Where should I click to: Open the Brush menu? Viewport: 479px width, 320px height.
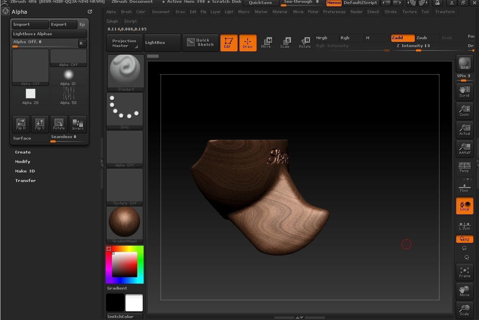(x=127, y=12)
